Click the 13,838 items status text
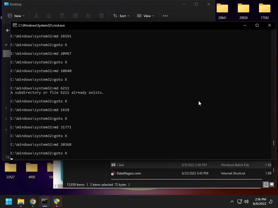The width and height of the screenshot is (278, 208). tap(75, 185)
